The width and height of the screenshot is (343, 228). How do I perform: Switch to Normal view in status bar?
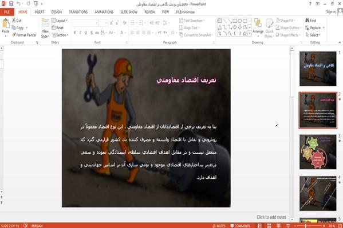[x=259, y=226]
